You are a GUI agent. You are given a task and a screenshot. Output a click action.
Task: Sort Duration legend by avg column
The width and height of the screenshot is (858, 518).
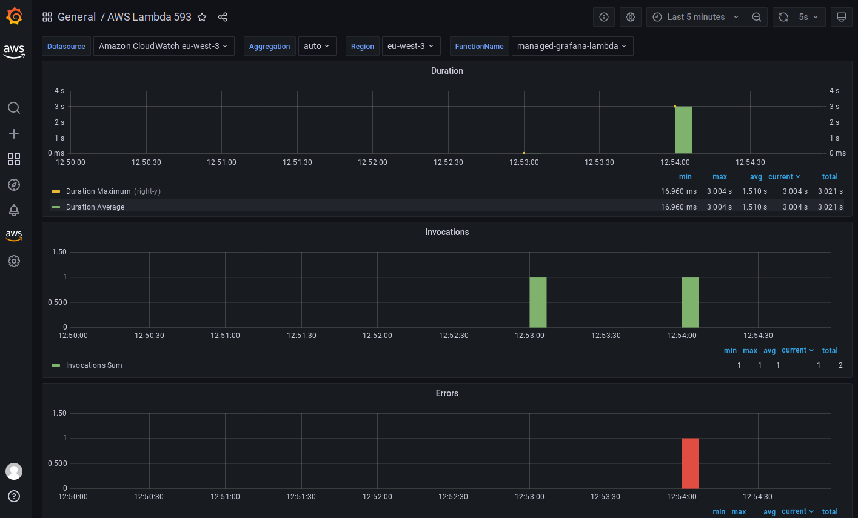coord(756,177)
